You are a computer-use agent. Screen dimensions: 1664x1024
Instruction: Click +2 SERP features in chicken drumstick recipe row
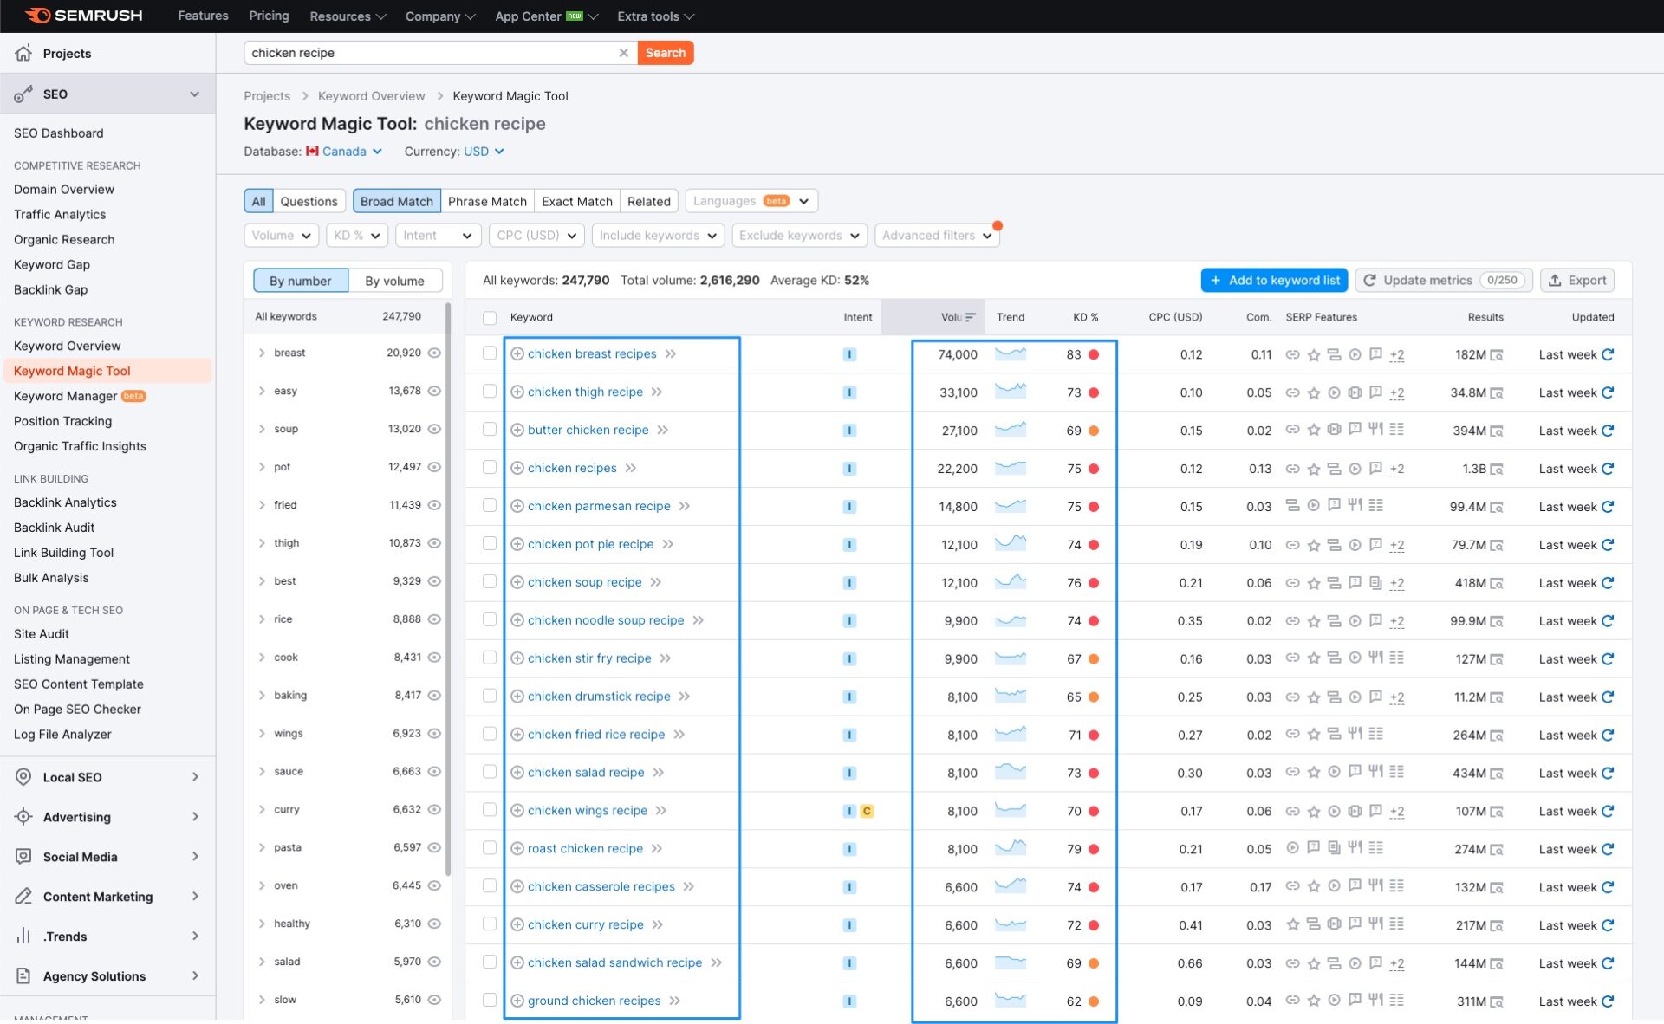[x=1397, y=697]
